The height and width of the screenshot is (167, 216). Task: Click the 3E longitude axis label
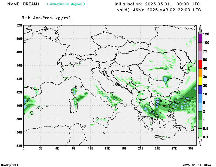pos(40,148)
